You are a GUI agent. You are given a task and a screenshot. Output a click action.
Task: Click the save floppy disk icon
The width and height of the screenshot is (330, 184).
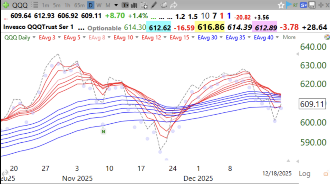[312, 5]
